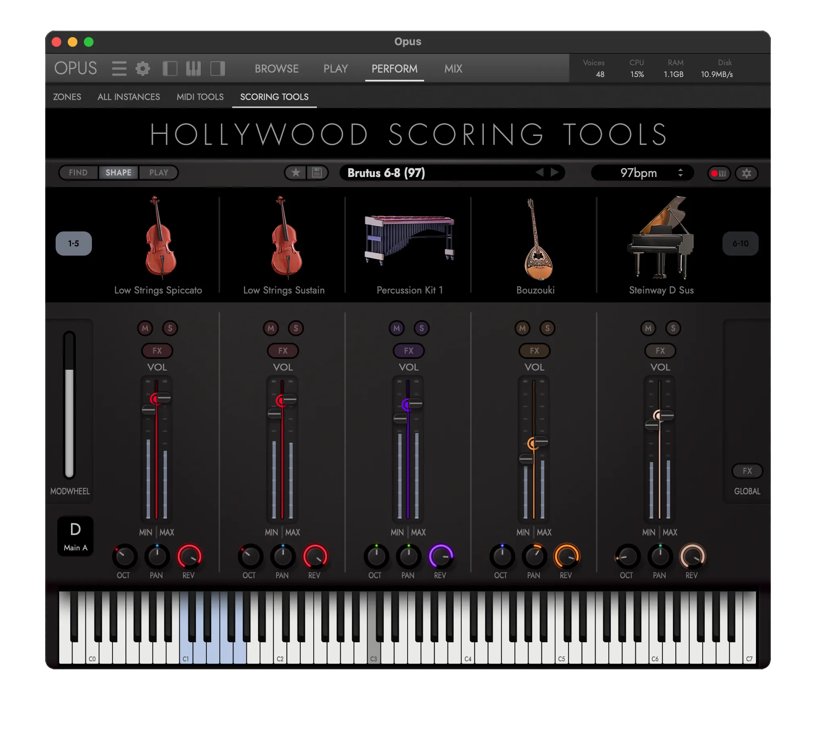
Task: Select the Low Strings Sustain cello image
Action: coord(286,238)
